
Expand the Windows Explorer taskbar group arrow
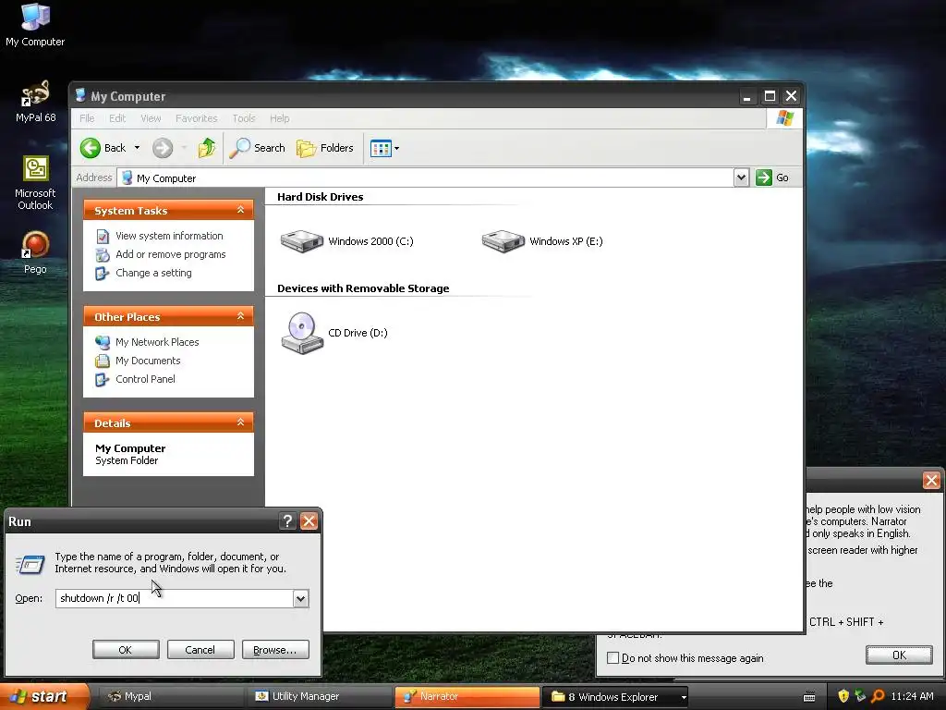pyautogui.click(x=684, y=697)
